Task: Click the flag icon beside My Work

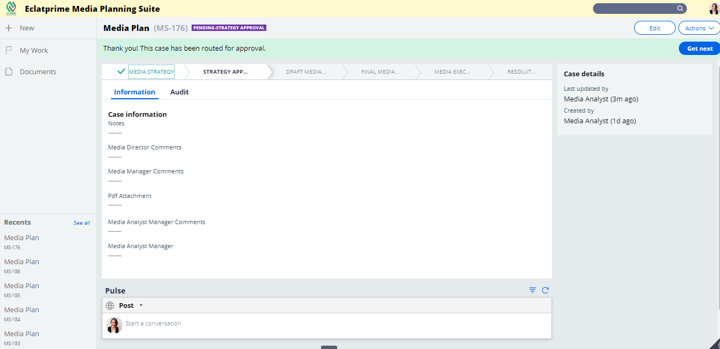Action: 9,50
